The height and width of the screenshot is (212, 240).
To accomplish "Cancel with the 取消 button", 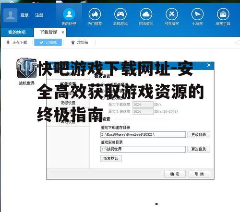I will click(199, 174).
